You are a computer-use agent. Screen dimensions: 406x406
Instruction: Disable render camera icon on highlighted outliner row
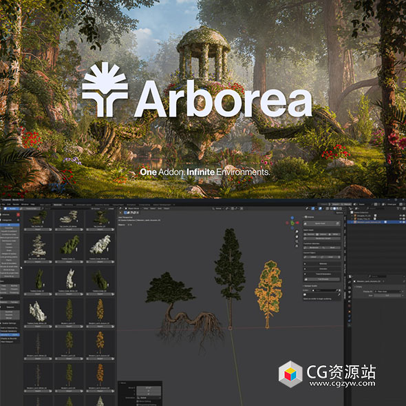tap(403, 222)
